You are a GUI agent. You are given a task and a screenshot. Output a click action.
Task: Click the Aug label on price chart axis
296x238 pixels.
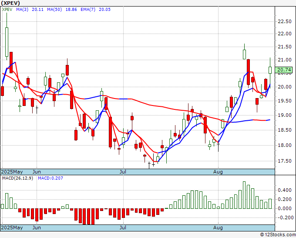(x=218, y=172)
